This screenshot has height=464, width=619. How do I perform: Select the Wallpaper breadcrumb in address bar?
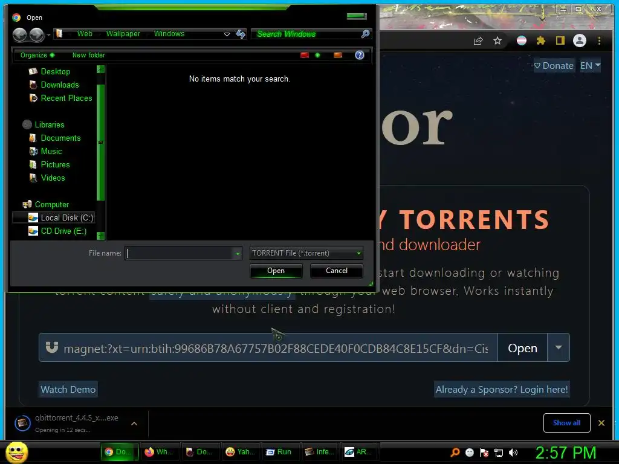tap(123, 34)
